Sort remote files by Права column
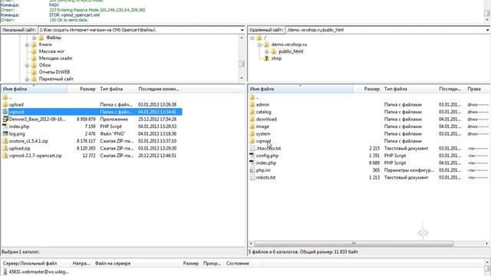The width and height of the screenshot is (491, 276). [x=477, y=89]
